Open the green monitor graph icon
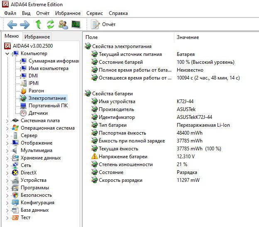 pyautogui.click(x=76, y=24)
